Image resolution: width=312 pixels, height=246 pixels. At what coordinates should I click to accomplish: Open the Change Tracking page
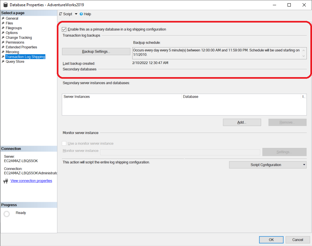tap(19, 38)
